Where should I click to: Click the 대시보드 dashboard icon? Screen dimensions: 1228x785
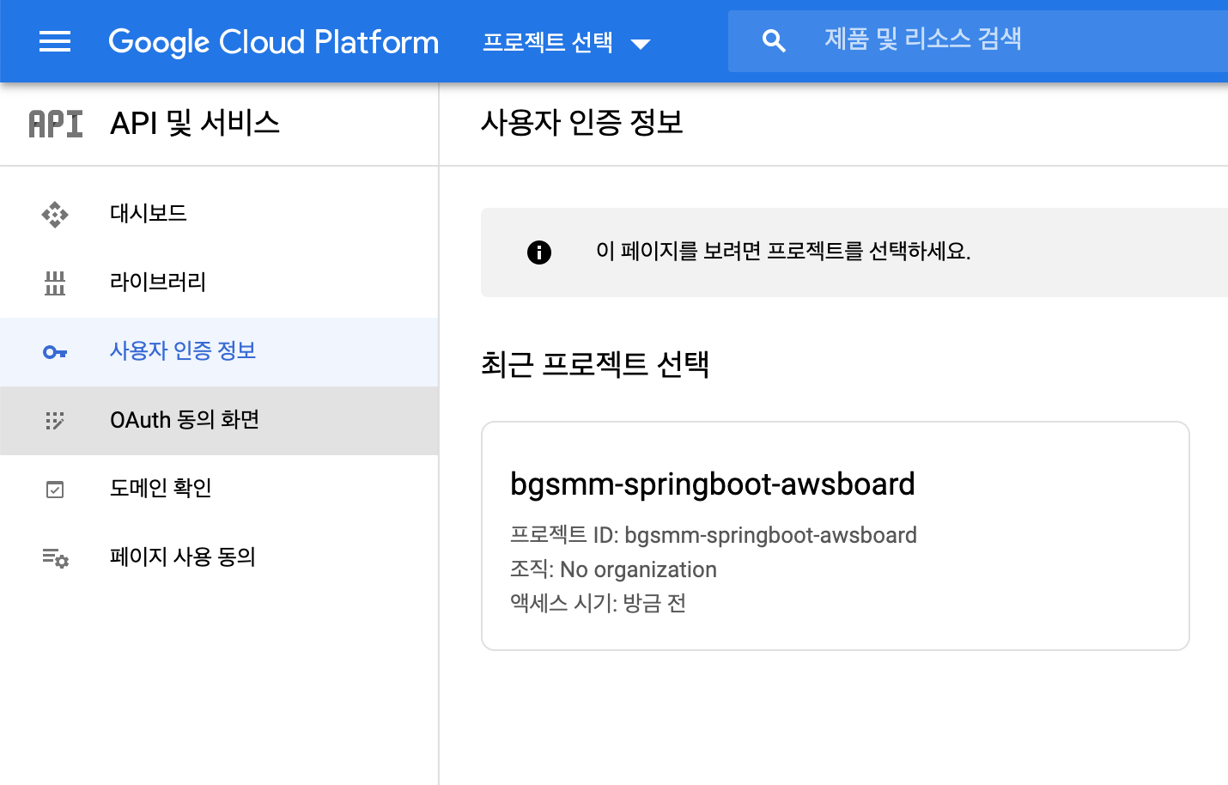(55, 214)
